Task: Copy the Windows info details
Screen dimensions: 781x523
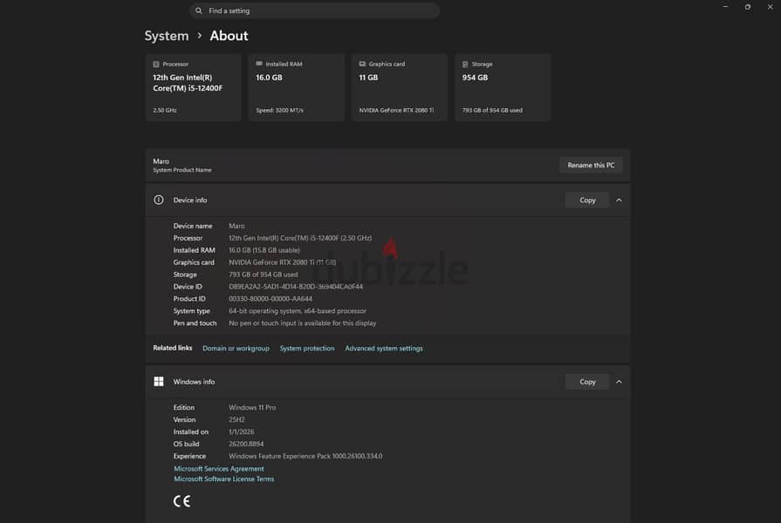Action: [x=587, y=382]
